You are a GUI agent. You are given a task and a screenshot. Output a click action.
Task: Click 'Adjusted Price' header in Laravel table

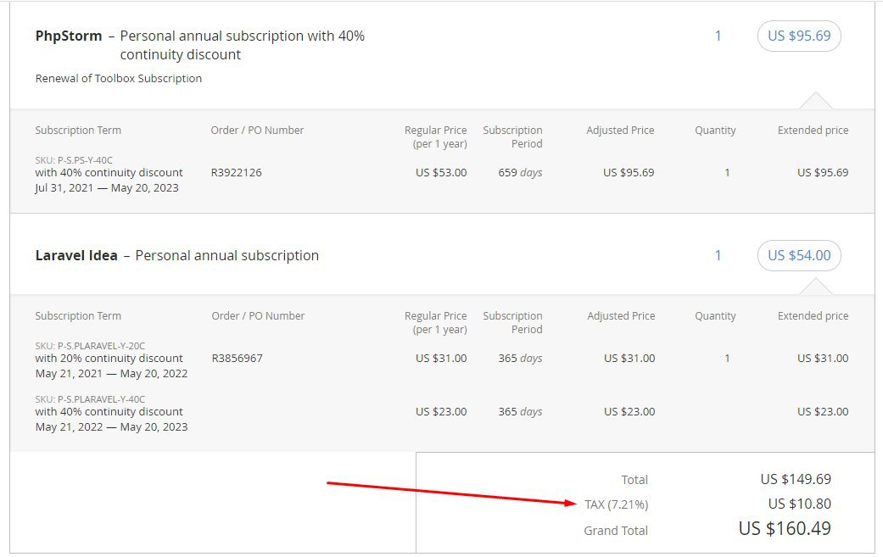point(621,316)
